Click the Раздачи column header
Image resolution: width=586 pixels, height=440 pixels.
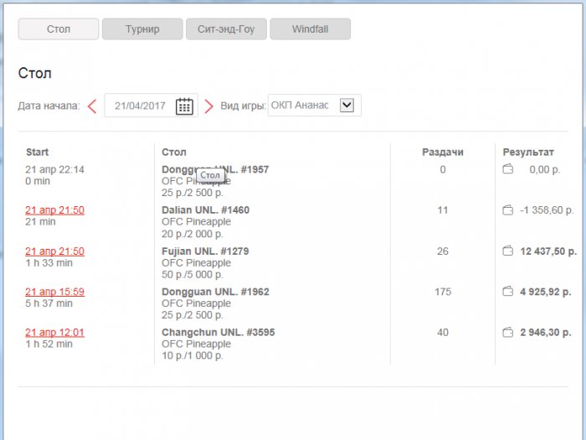(443, 152)
